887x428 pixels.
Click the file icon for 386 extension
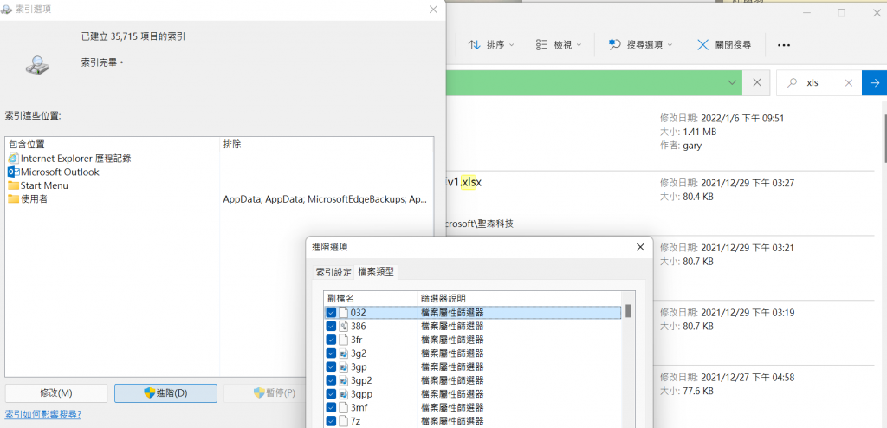pos(343,326)
